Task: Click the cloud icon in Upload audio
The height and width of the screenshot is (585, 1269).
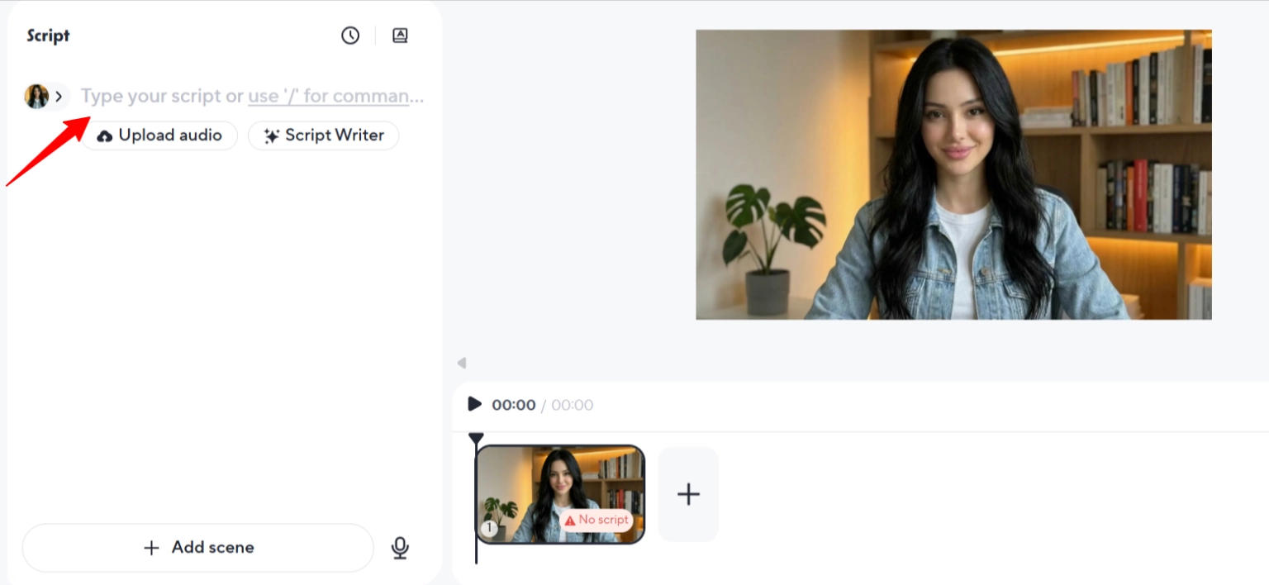Action: 105,136
